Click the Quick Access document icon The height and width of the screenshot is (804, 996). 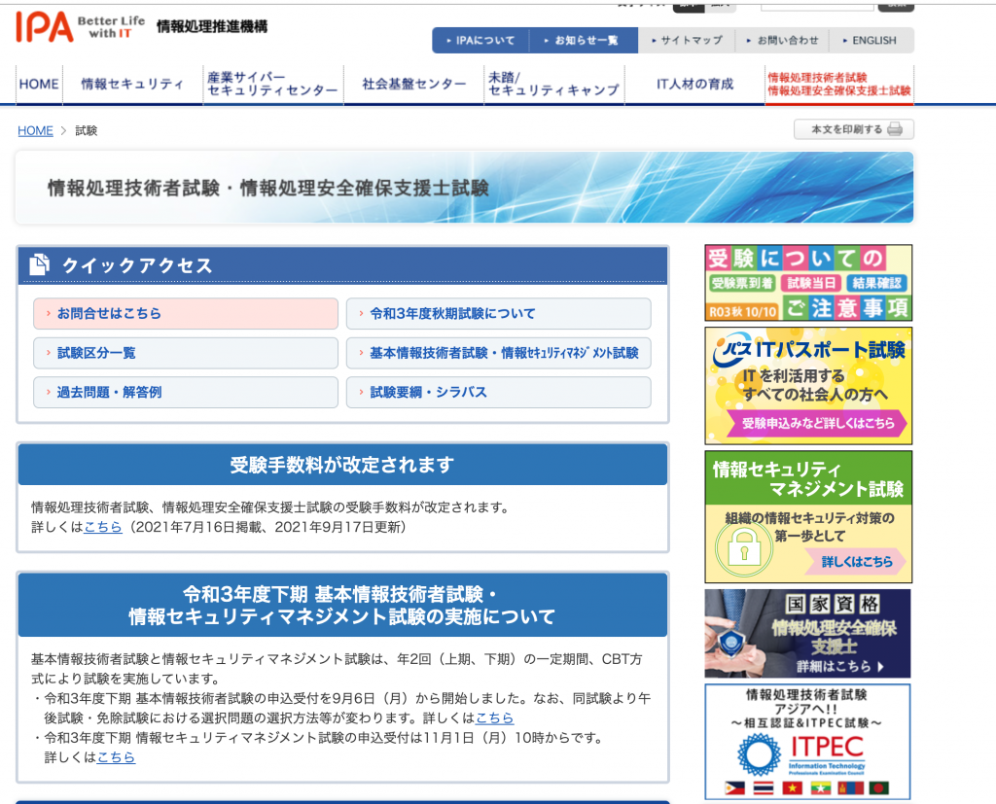click(x=39, y=264)
